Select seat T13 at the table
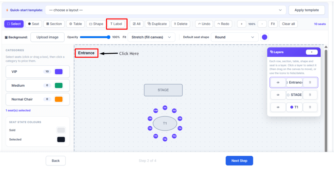334x169 pixels. pos(180,119)
